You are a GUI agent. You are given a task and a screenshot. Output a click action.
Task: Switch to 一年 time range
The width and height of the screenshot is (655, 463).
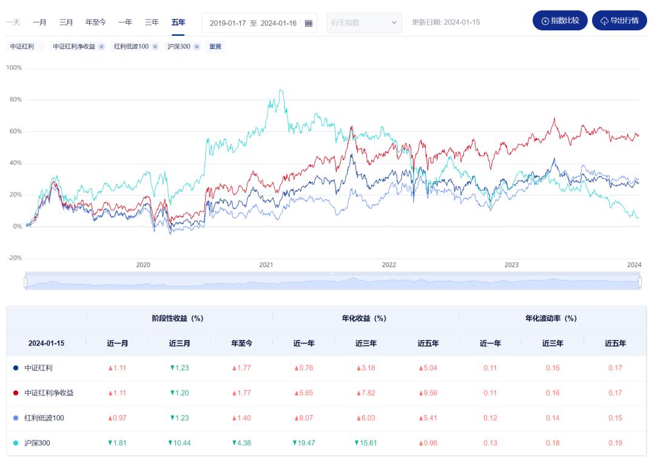(x=125, y=22)
